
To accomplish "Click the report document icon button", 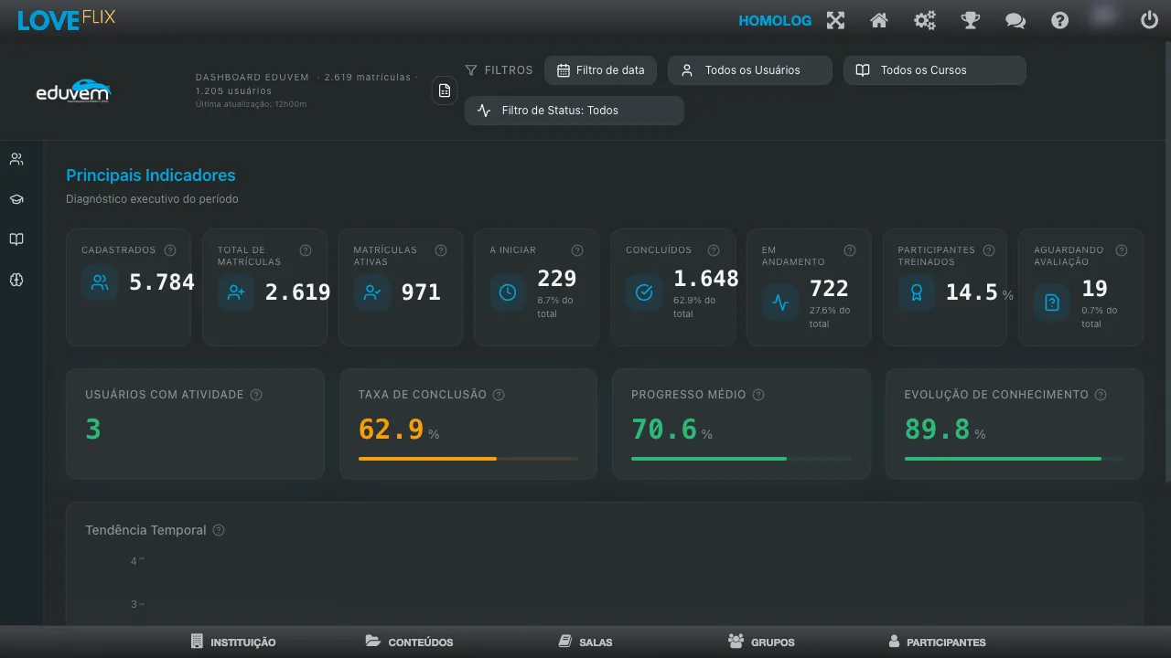I will point(445,90).
